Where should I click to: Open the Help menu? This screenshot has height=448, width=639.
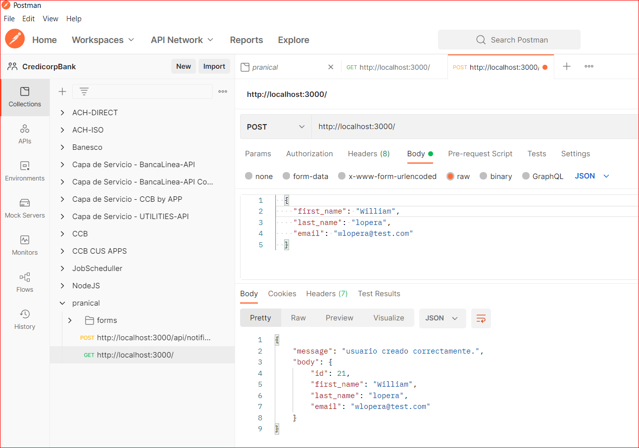click(x=74, y=19)
